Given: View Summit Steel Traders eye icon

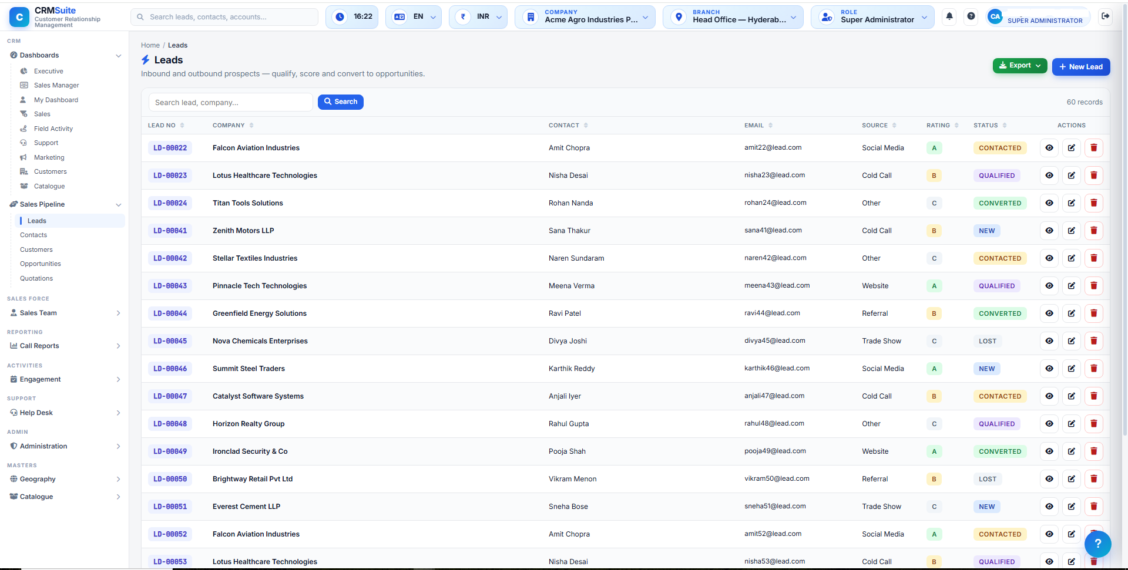Looking at the screenshot, I should point(1049,369).
